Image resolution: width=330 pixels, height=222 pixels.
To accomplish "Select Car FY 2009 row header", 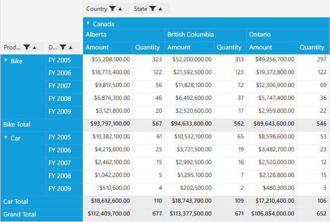I will (x=64, y=189).
